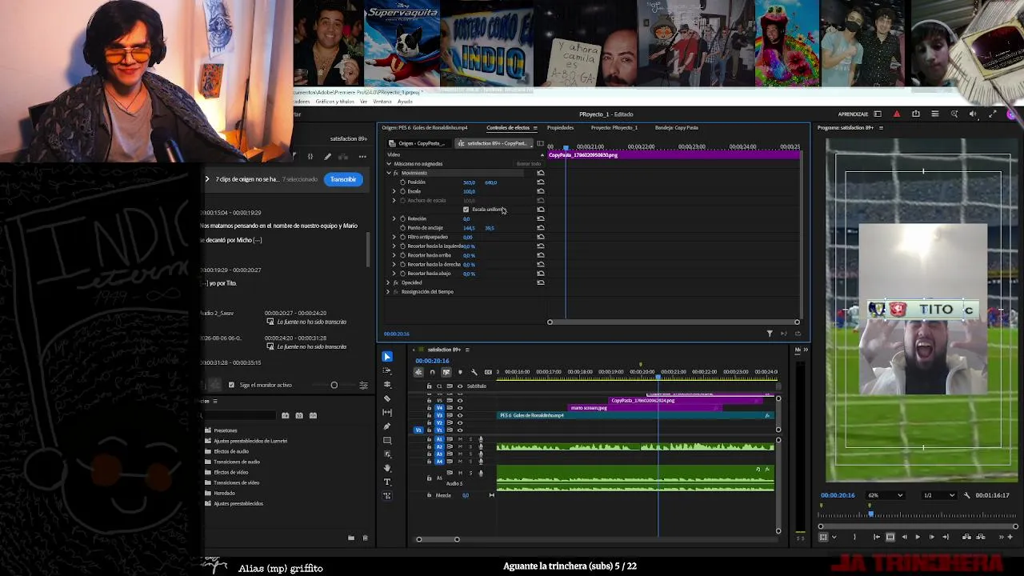Image resolution: width=1024 pixels, height=576 pixels.
Task: Click the Transcribir button
Action: 343,179
